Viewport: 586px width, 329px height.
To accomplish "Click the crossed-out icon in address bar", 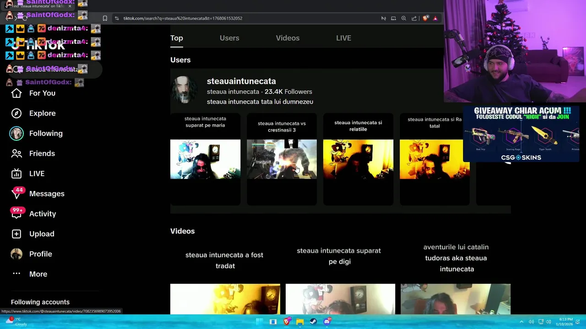I will [x=383, y=18].
